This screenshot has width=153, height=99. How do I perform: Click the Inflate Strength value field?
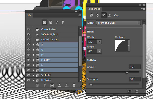(x=135, y=79)
